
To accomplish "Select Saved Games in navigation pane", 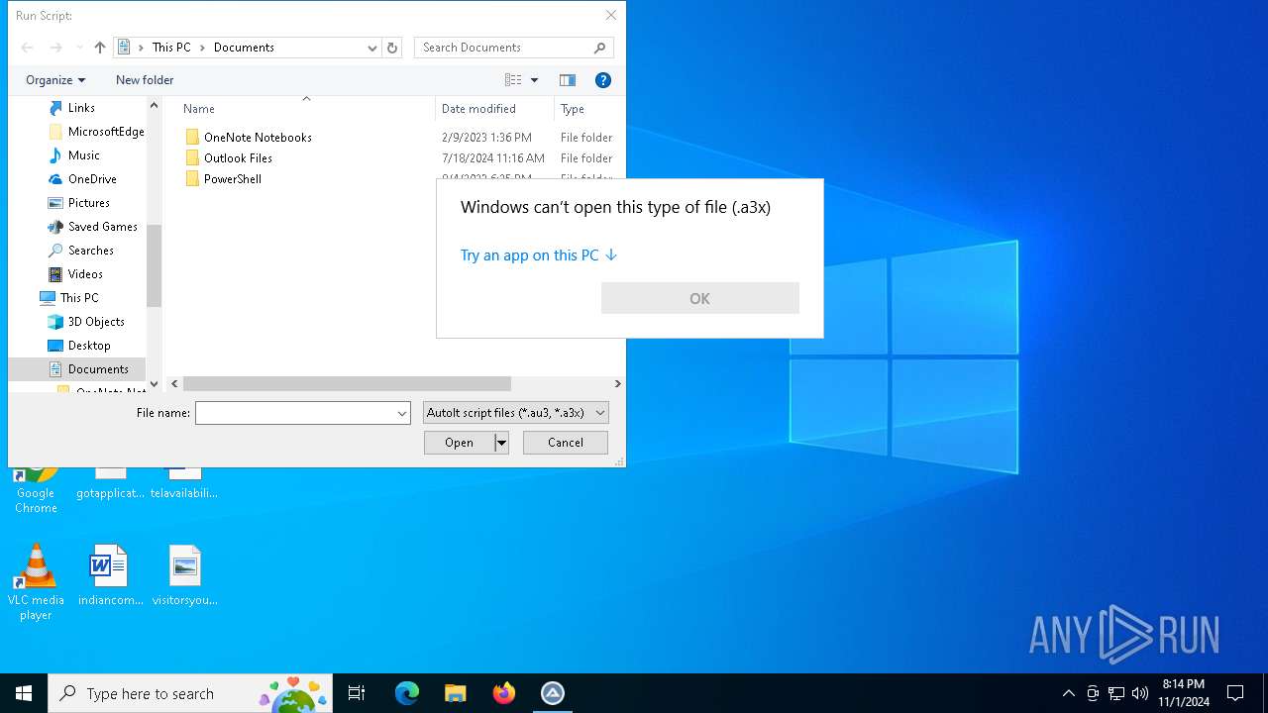I will pyautogui.click(x=103, y=227).
